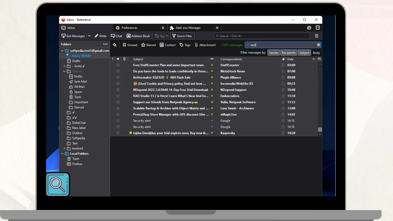
Task: Toggle the Starred quick filter
Action: point(148,45)
